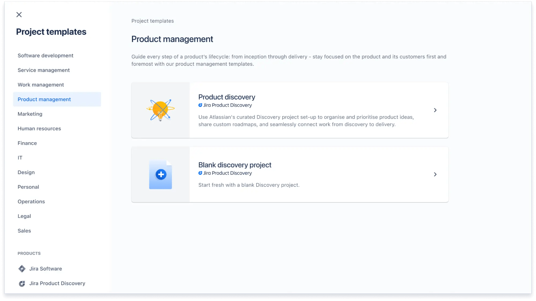Select the Jira Software product icon in sidebar

22,268
